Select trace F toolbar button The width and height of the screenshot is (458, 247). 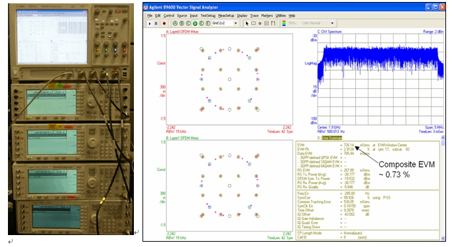(208, 23)
